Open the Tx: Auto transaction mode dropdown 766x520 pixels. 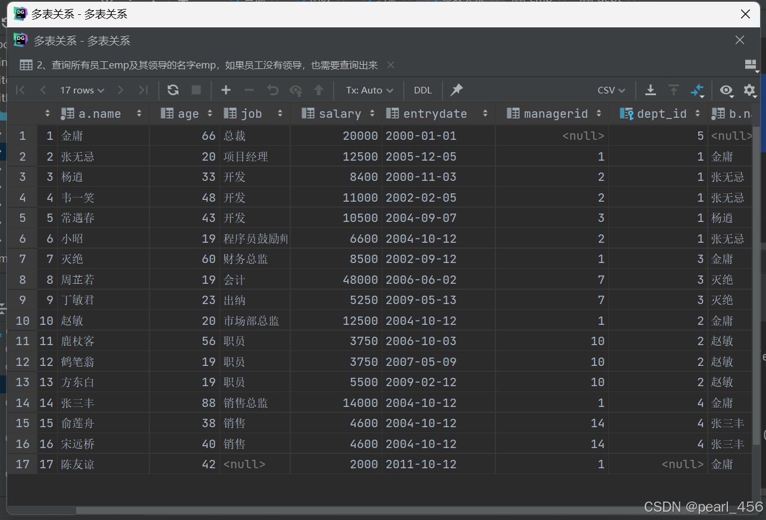[370, 90]
